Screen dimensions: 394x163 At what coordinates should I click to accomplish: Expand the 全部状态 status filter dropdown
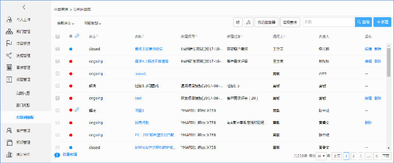[x=66, y=23]
